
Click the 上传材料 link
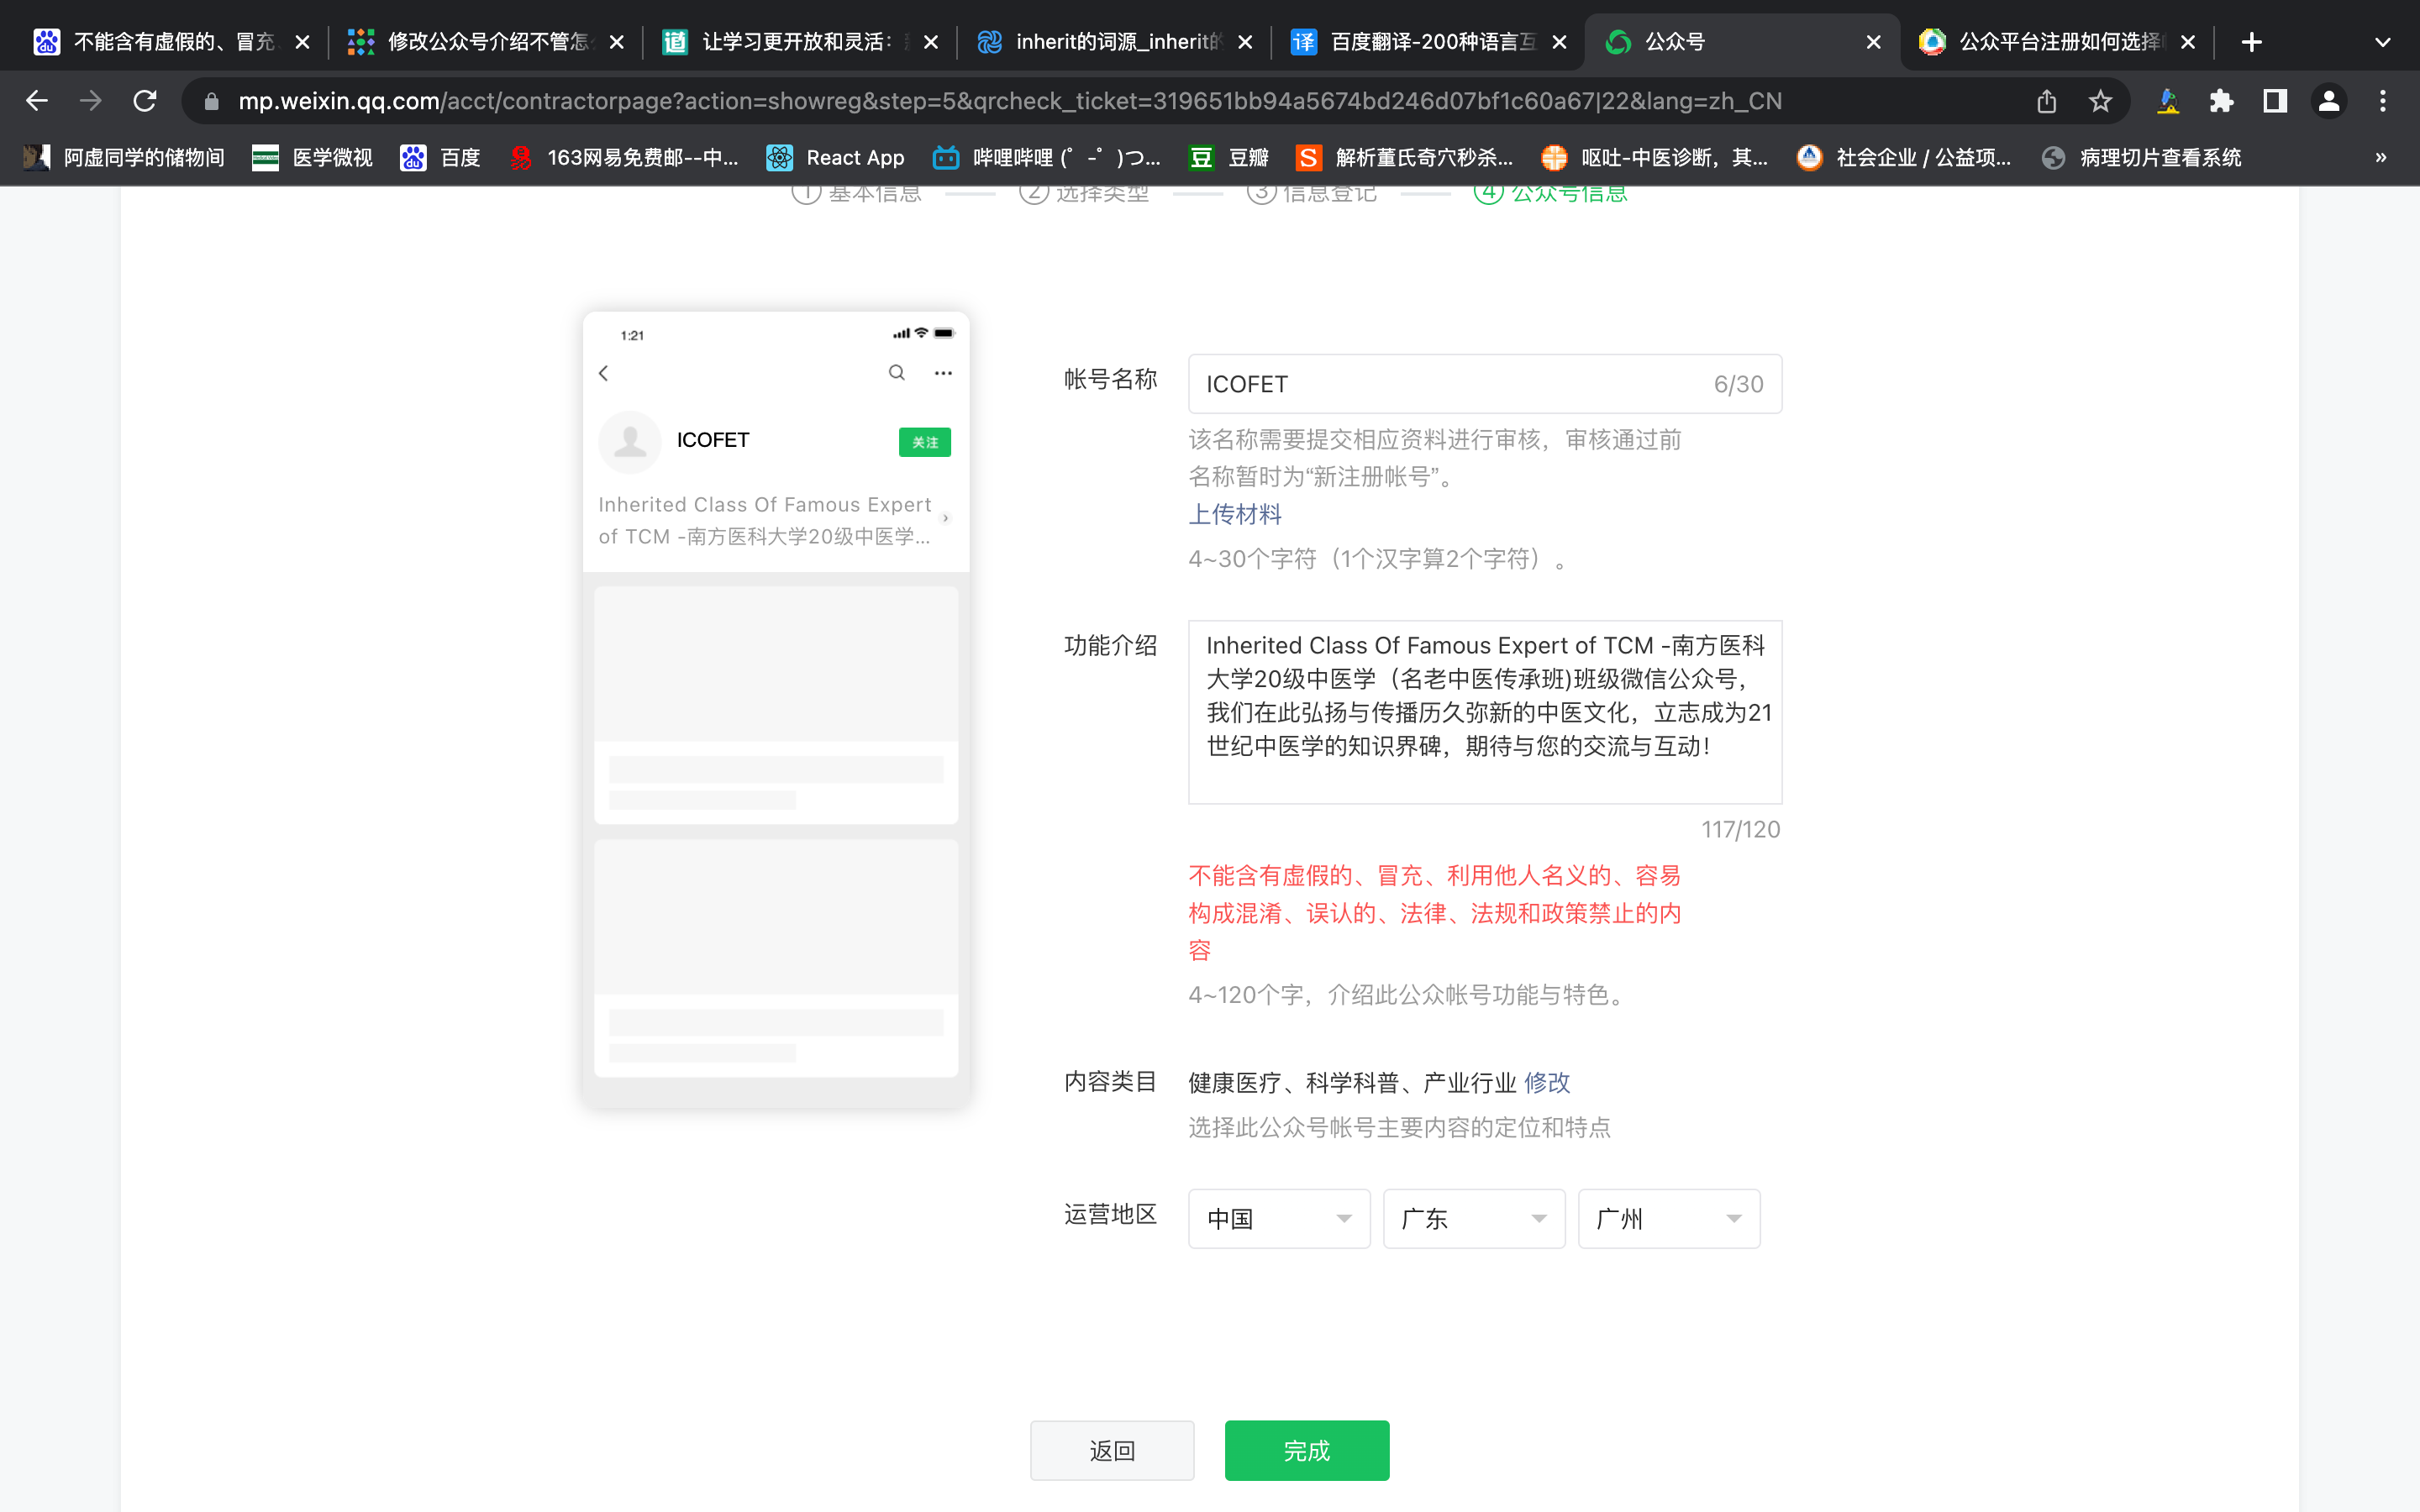tap(1234, 514)
